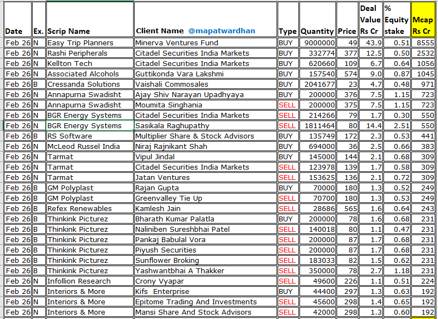Select Kamlesh Jain client cell

[x=206, y=208]
